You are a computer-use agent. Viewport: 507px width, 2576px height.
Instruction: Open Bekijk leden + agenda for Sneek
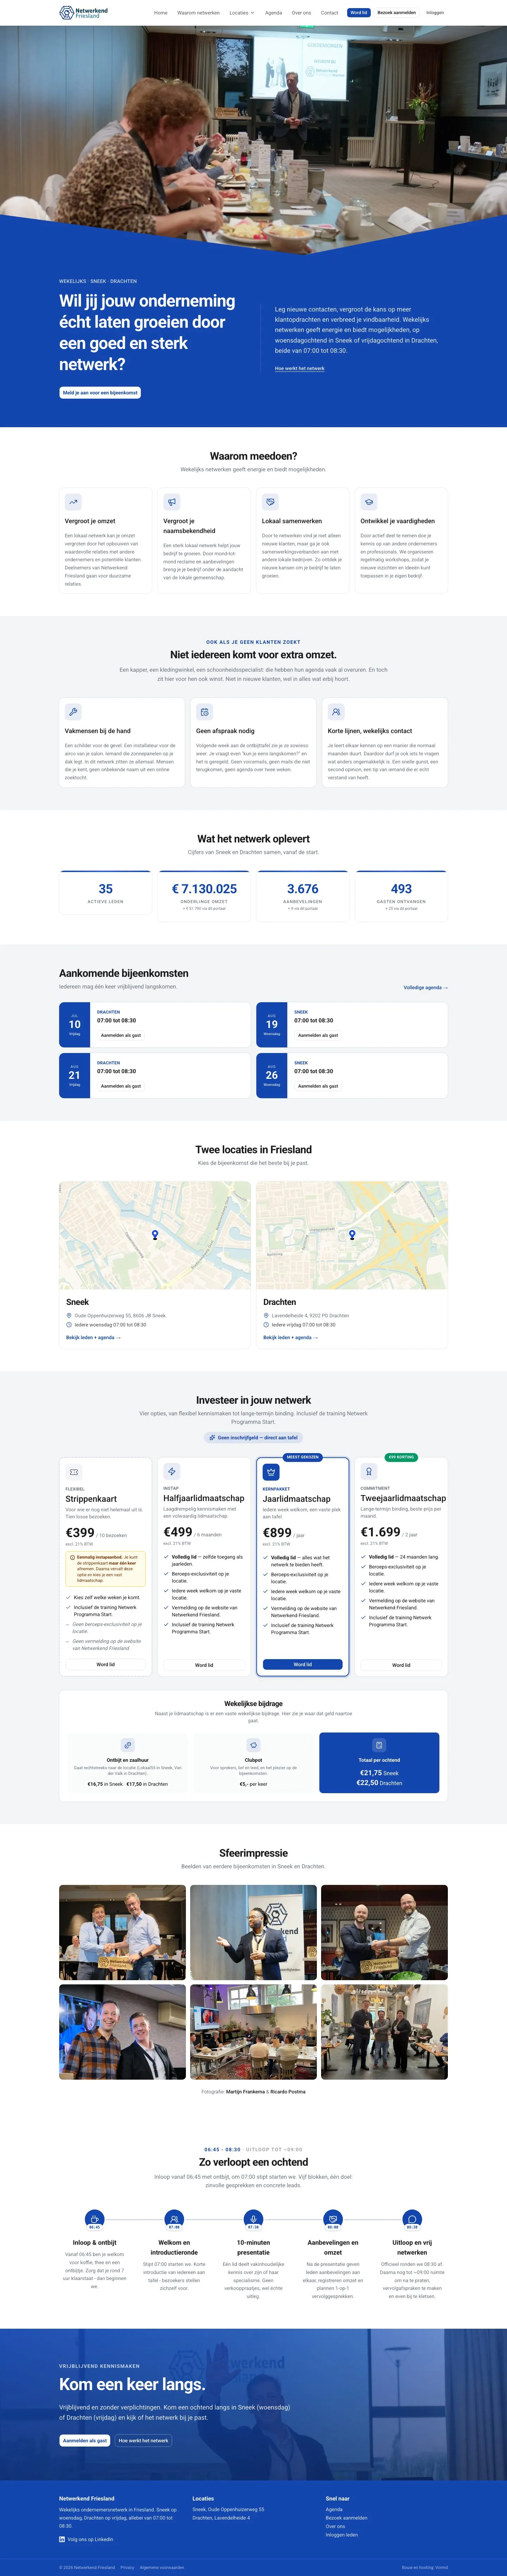pos(93,1338)
